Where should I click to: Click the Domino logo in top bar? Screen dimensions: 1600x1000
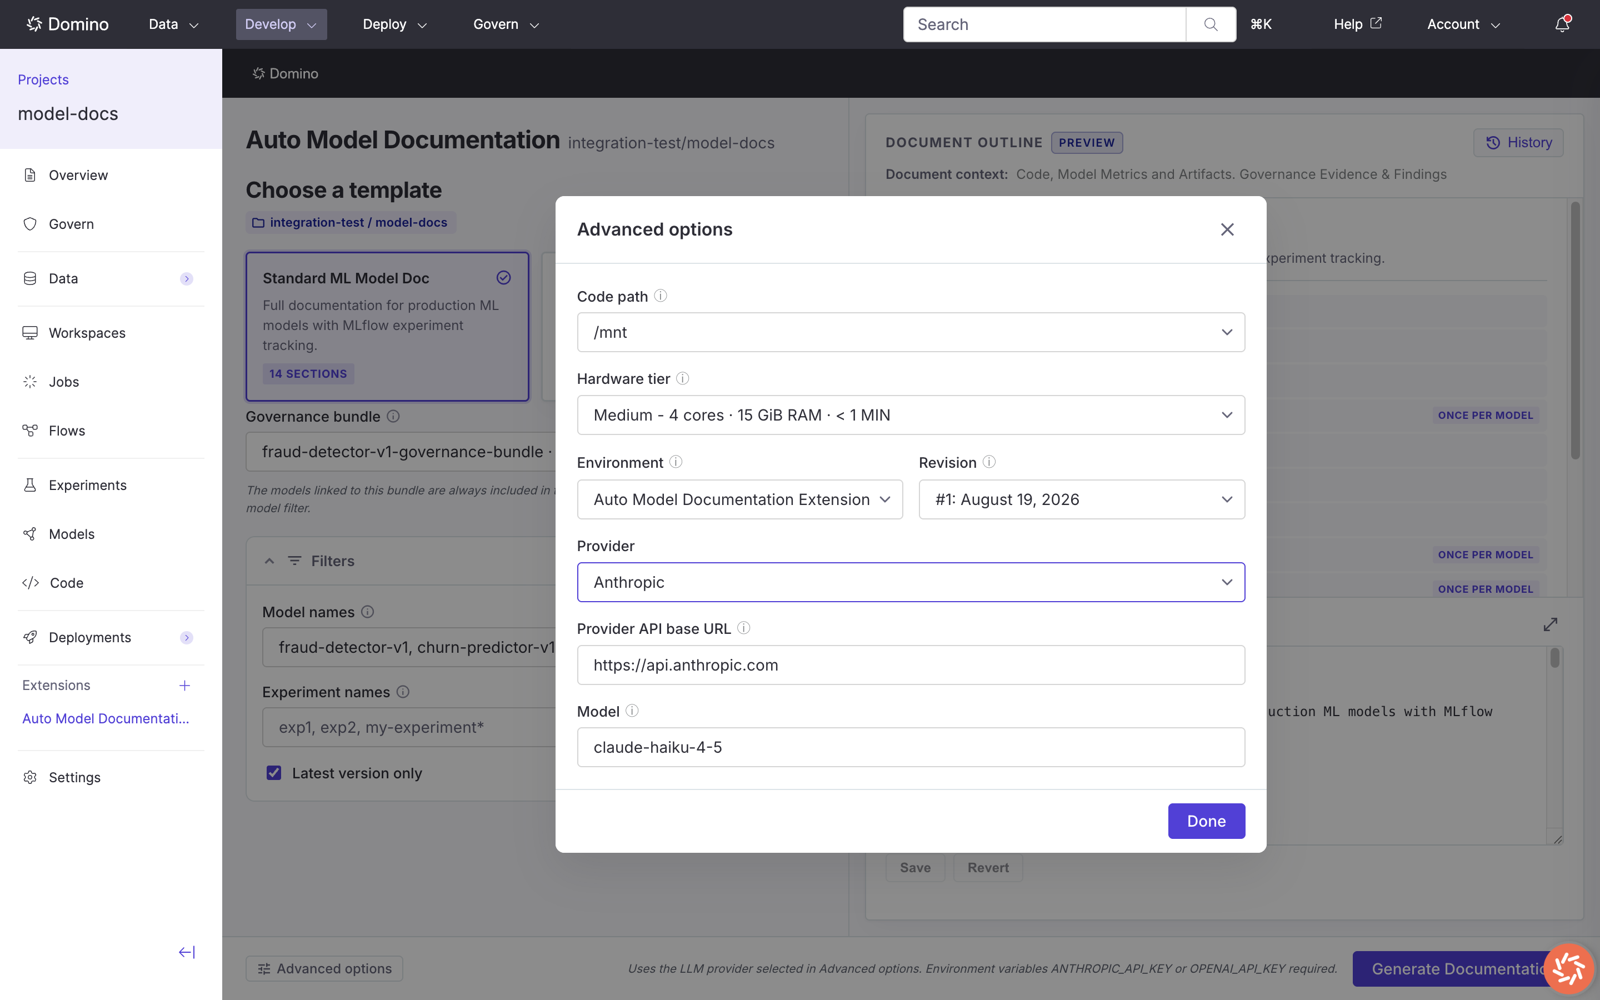(67, 24)
